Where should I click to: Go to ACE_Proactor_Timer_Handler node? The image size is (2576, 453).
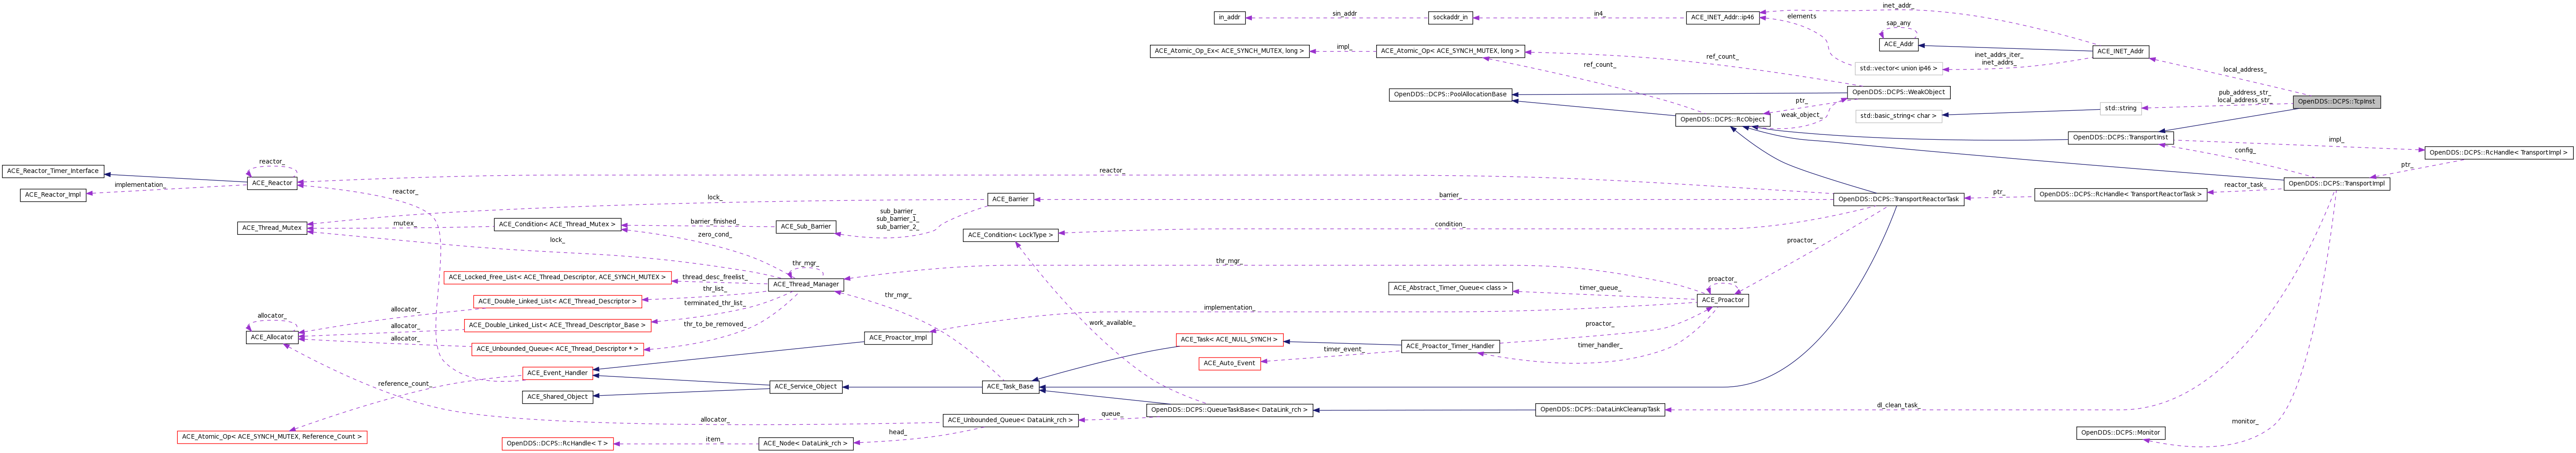tap(1450, 346)
